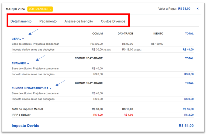207x135 pixels.
Task: Click the ISENTO column header
Action: pos(158,34)
